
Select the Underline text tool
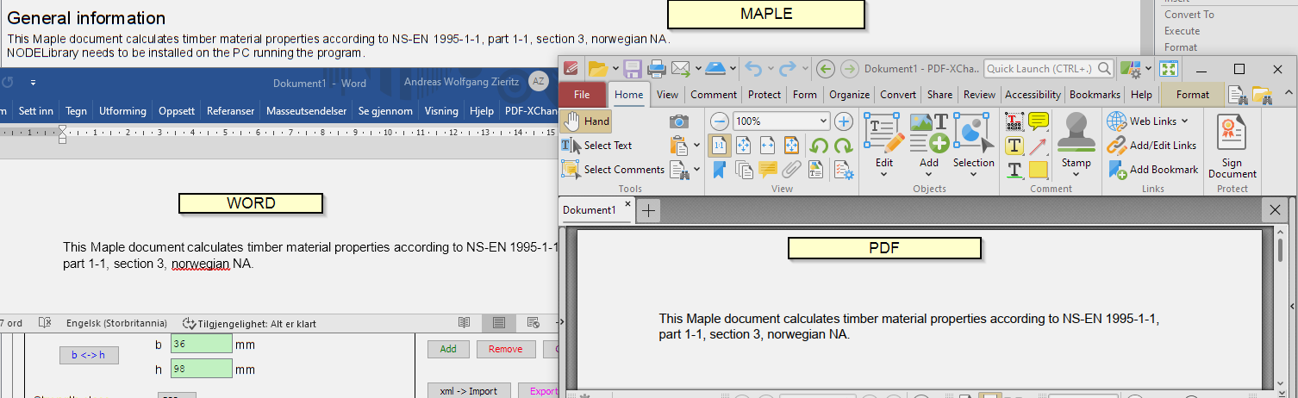(x=1014, y=170)
